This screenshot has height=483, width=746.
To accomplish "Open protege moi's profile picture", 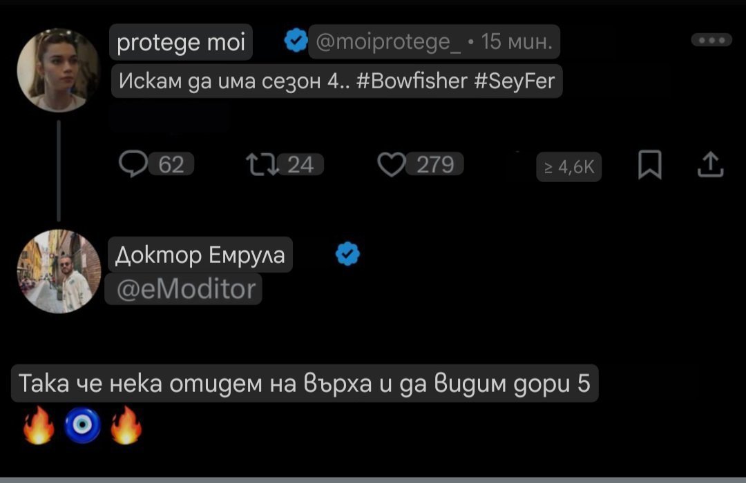I will (58, 69).
